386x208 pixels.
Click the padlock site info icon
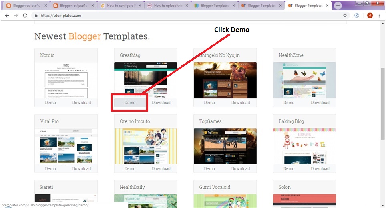click(x=36, y=16)
